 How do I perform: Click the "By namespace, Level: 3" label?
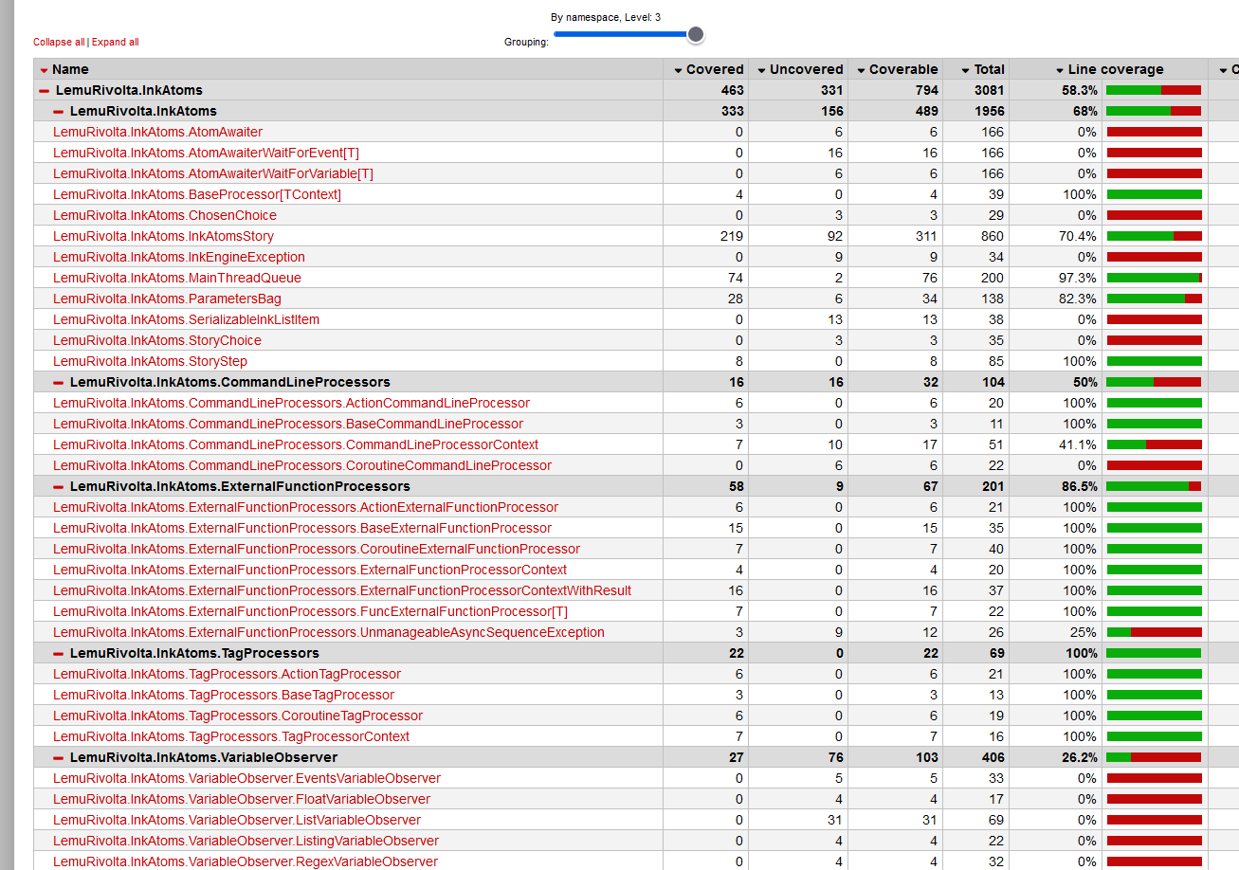(x=606, y=17)
